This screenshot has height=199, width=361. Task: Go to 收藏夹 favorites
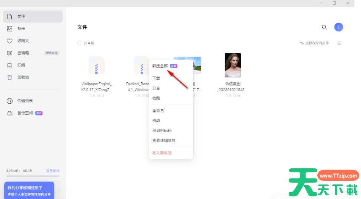pos(23,41)
